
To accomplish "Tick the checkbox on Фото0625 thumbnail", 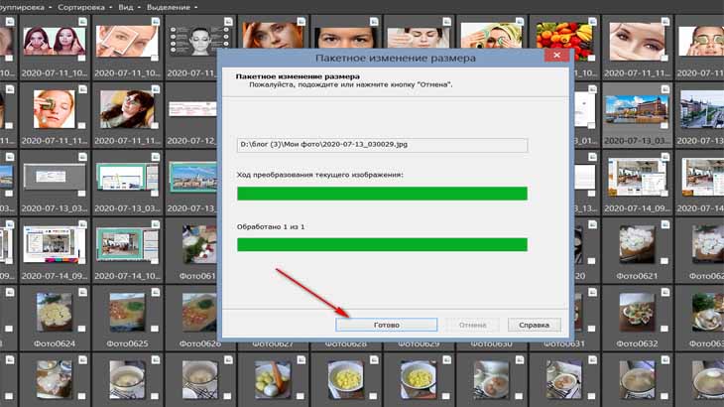I will pos(155,329).
